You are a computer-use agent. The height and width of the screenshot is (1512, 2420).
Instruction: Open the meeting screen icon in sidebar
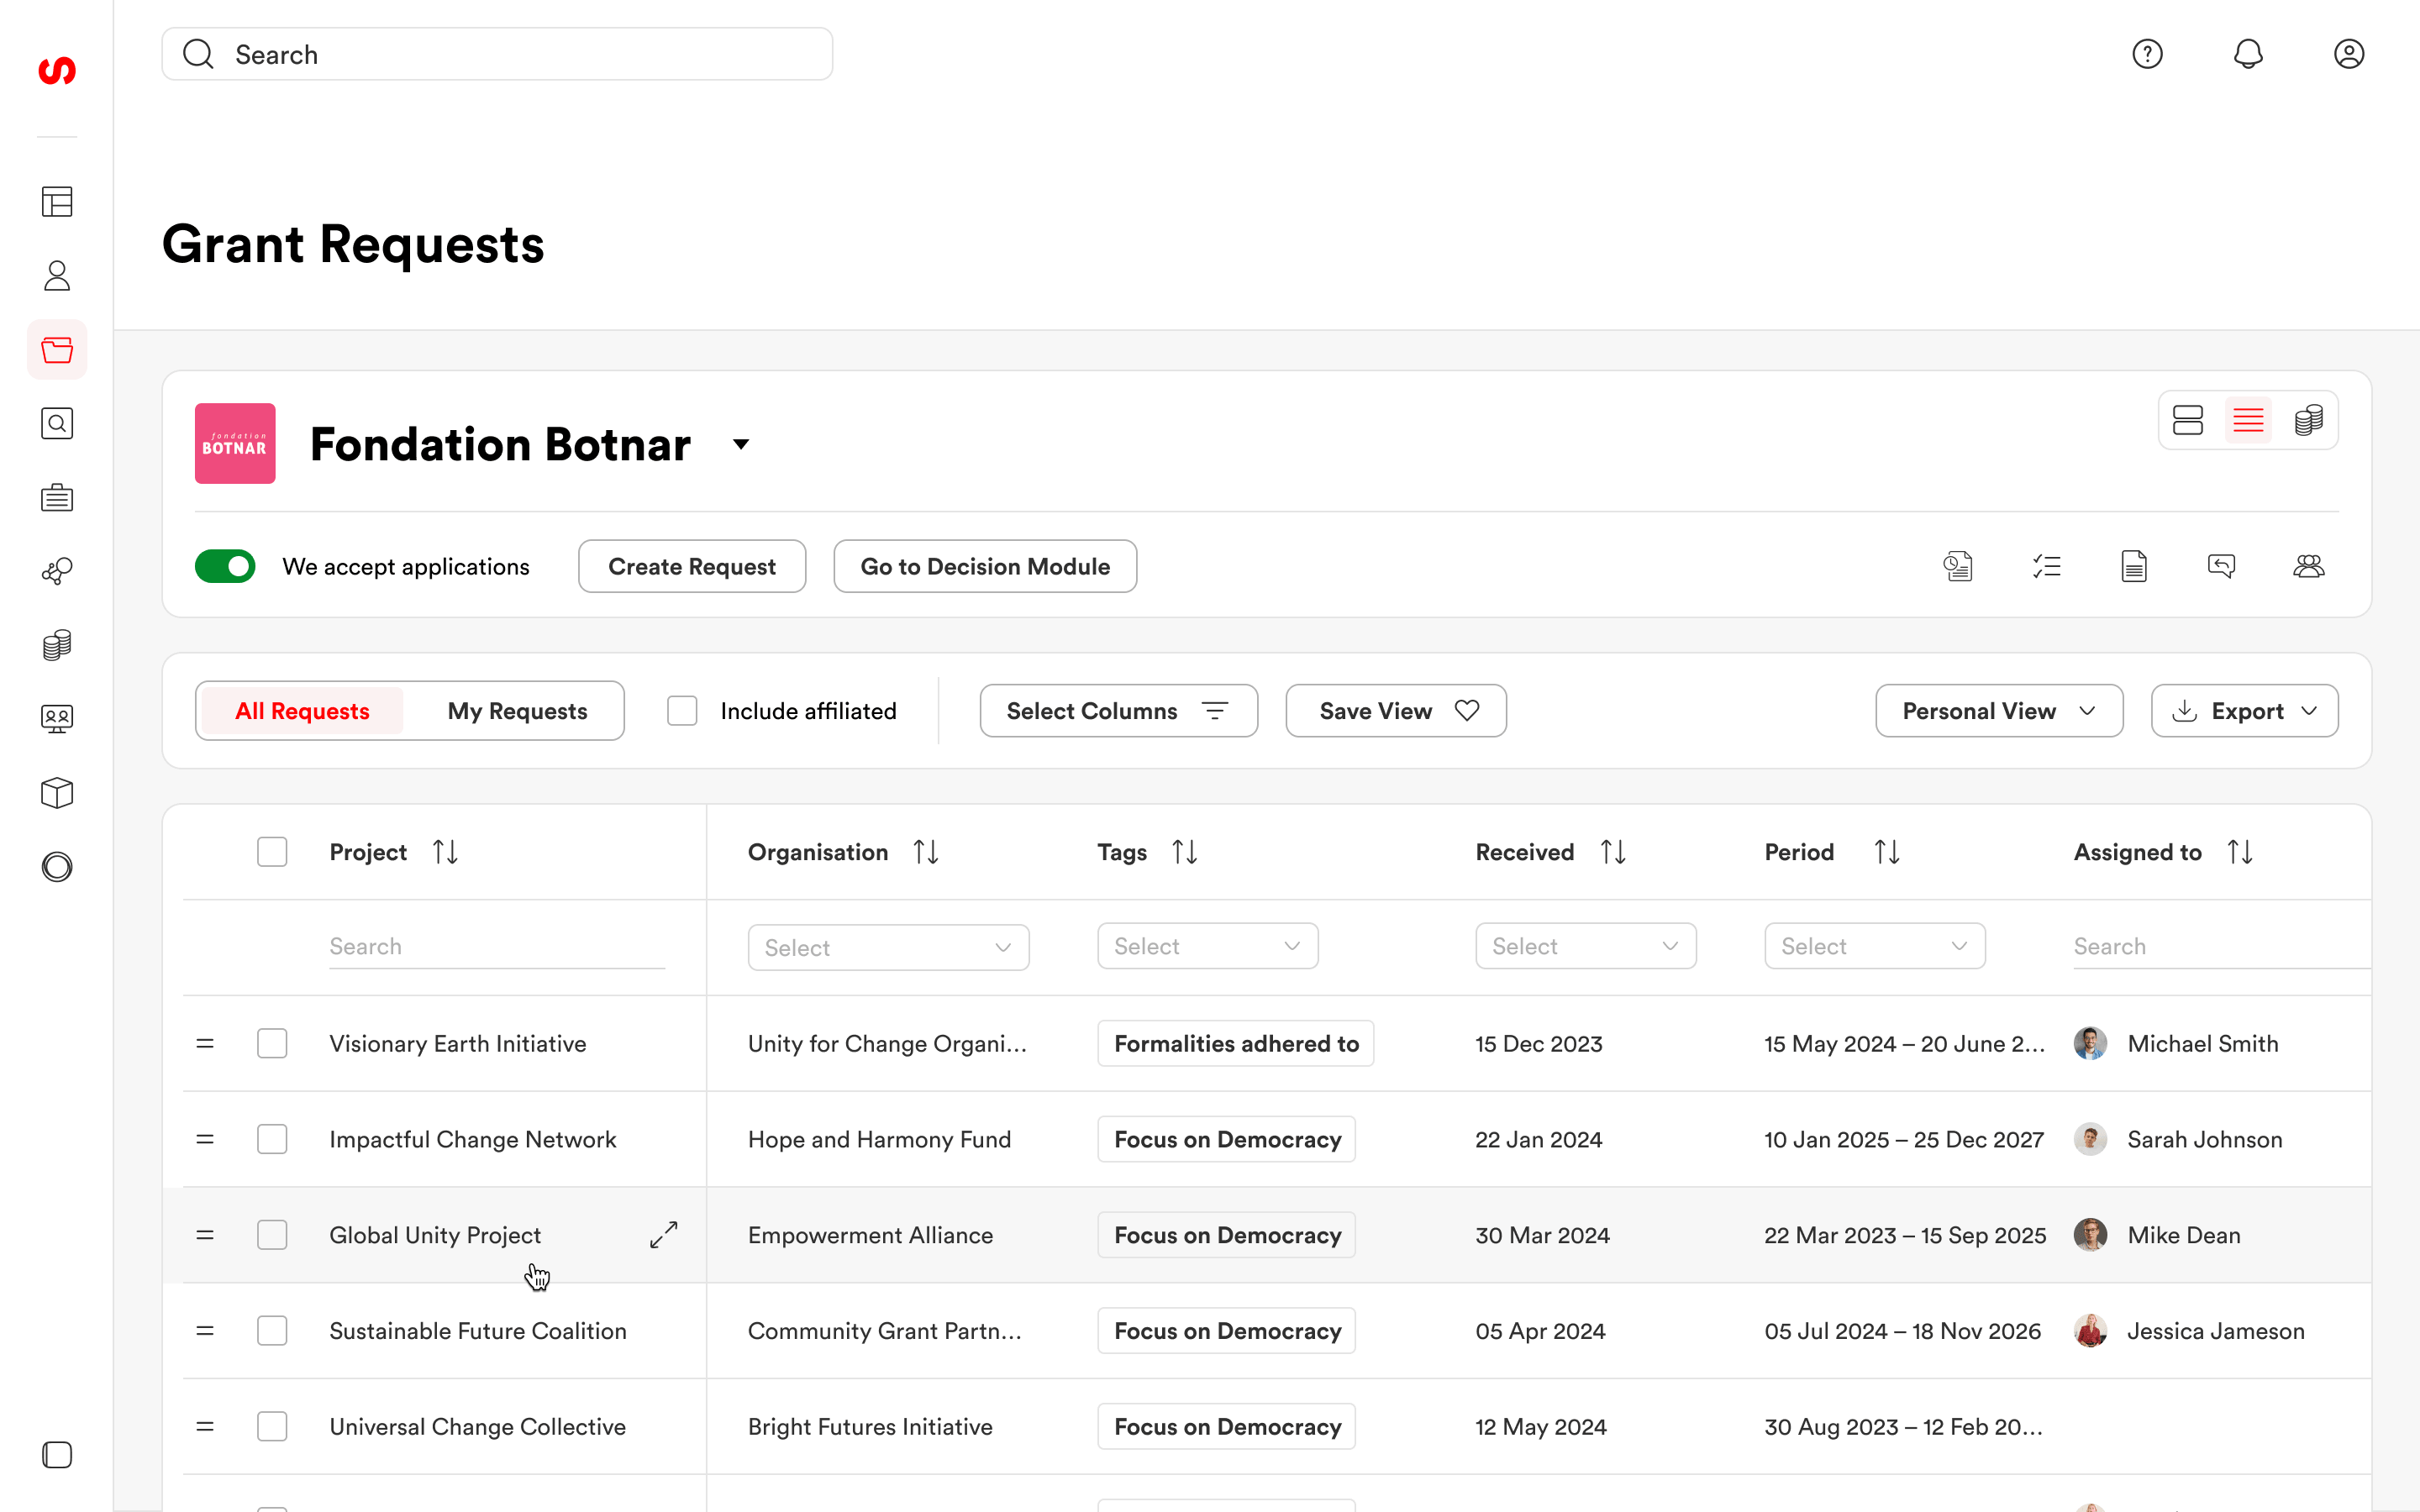click(x=57, y=719)
